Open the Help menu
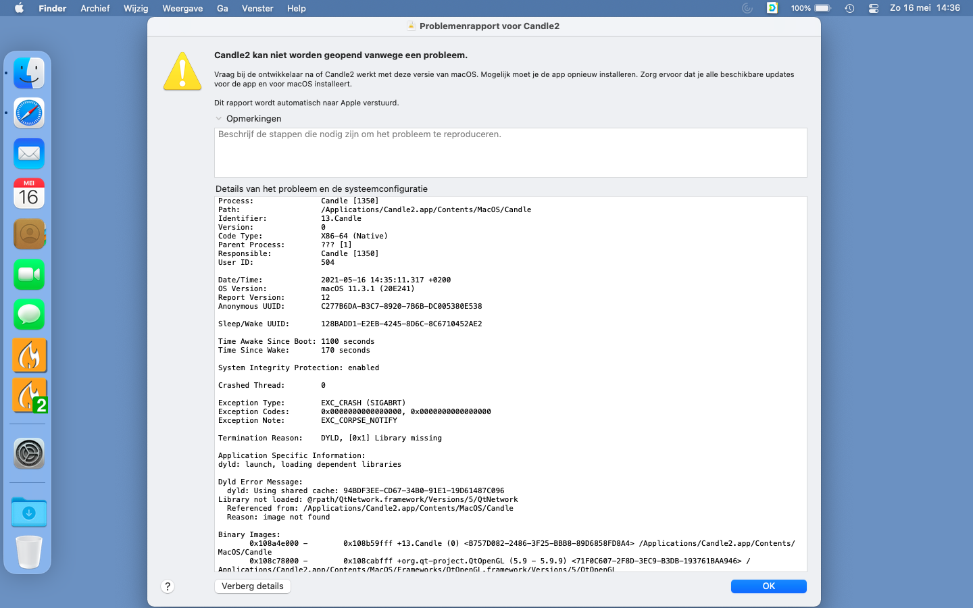The width and height of the screenshot is (973, 608). pos(297,8)
